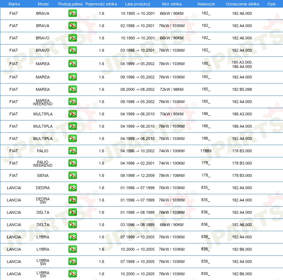Click engine code 186 A3.000
This screenshot has width=283, height=280.
(x=242, y=114)
